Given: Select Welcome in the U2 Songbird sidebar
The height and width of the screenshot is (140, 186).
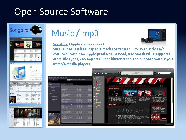Looking at the screenshot, I should 97,77.
